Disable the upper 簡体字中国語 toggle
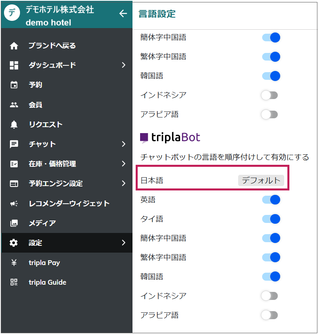 (x=271, y=38)
